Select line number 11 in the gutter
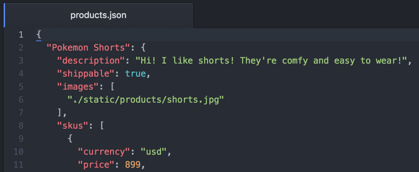 pyautogui.click(x=18, y=165)
